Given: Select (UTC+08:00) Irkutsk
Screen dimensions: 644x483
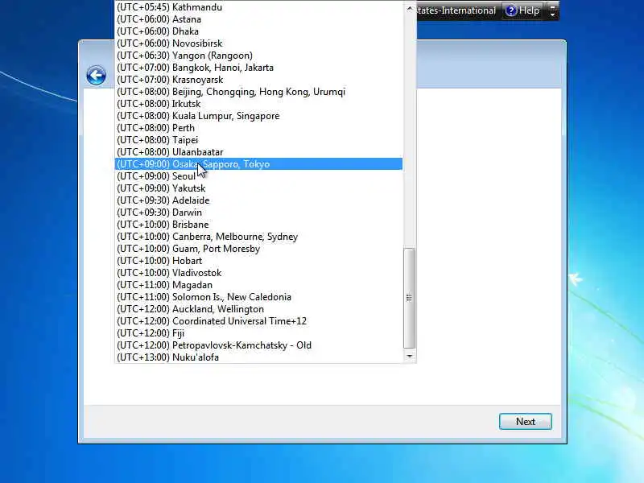Looking at the screenshot, I should (x=258, y=104).
